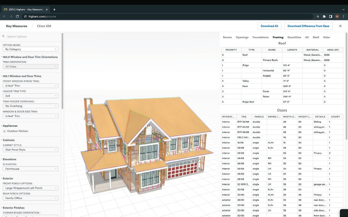
Task: Close the Key Measures panel
Action: click(340, 26)
